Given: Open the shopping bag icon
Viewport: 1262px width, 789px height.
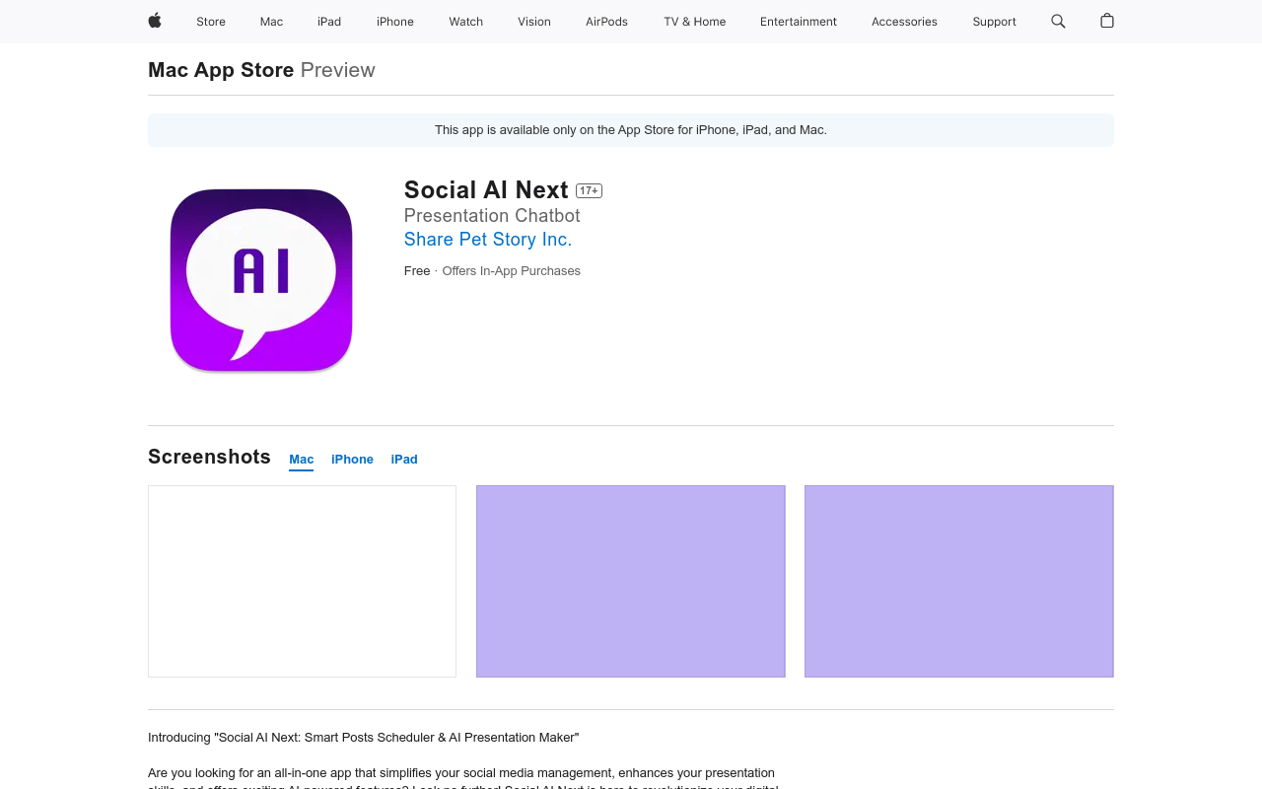Looking at the screenshot, I should (x=1107, y=21).
